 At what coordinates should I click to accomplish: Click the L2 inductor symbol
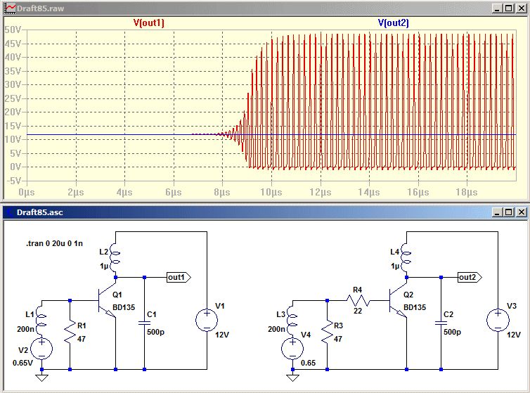[x=115, y=262]
